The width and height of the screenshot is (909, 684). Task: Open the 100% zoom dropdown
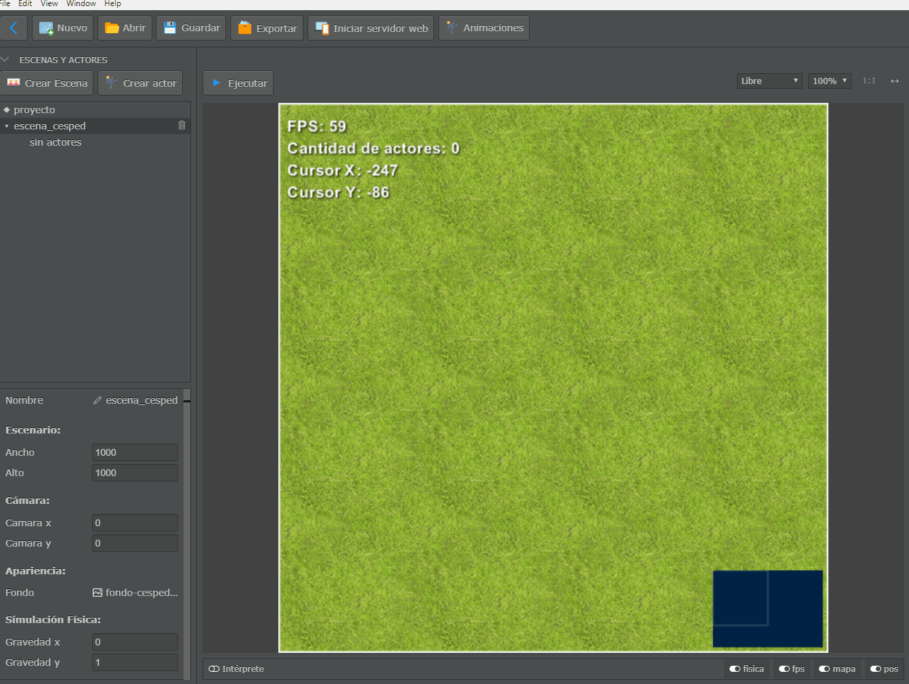click(829, 81)
